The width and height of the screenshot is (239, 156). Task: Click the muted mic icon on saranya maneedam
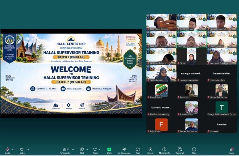178,80
